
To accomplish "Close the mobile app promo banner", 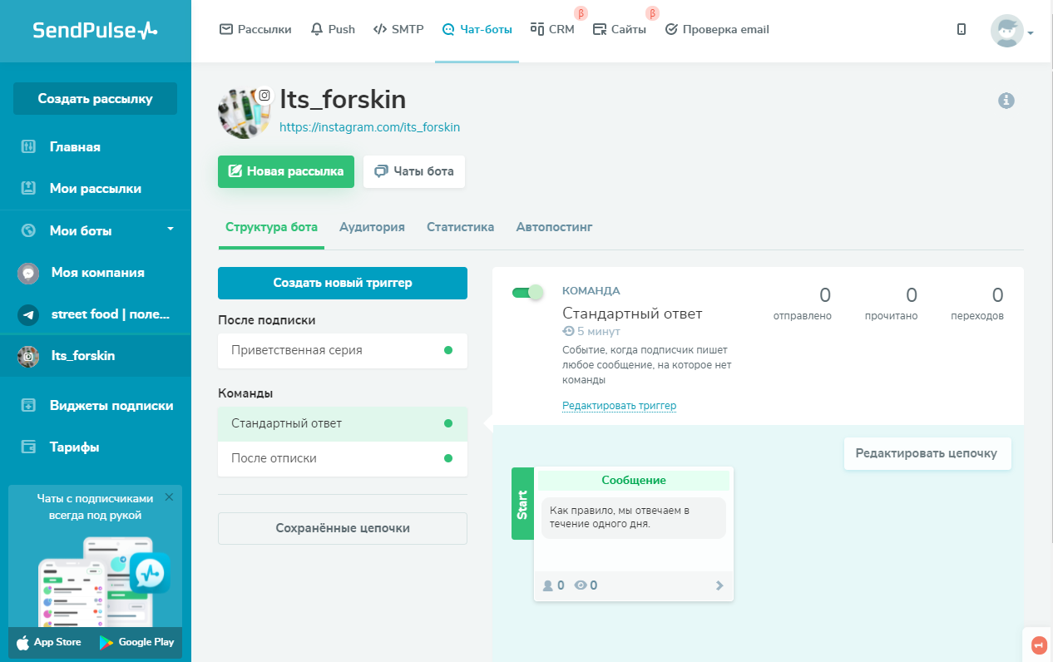I will (x=169, y=497).
